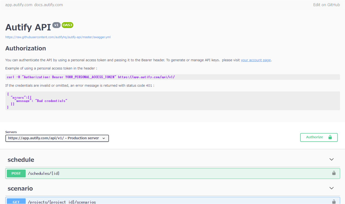345x204 pixels.
Task: Open the Servers dropdown
Action: coord(57,138)
